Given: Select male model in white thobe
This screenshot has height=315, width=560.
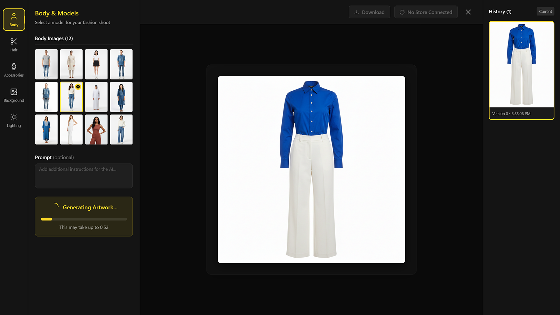Looking at the screenshot, I should [96, 97].
